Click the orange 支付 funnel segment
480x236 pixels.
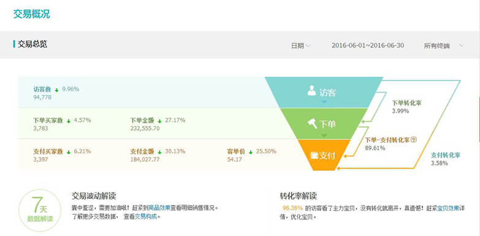324,155
